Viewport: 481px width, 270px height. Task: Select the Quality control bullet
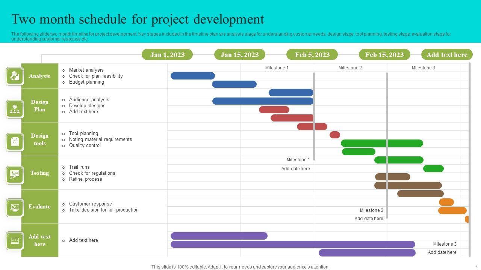point(85,145)
